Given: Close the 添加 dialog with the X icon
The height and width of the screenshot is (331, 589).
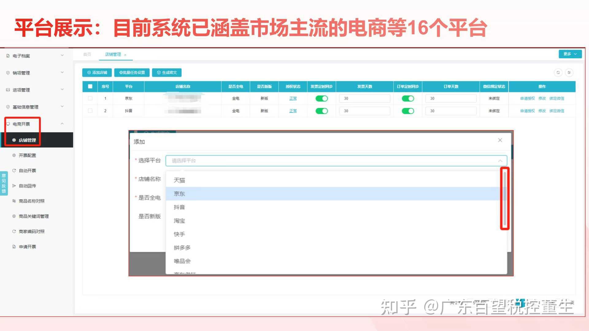Looking at the screenshot, I should (500, 140).
